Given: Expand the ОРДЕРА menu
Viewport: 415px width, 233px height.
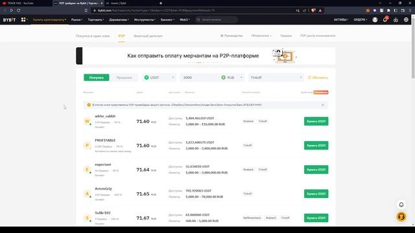Looking at the screenshot, I should click(x=361, y=19).
